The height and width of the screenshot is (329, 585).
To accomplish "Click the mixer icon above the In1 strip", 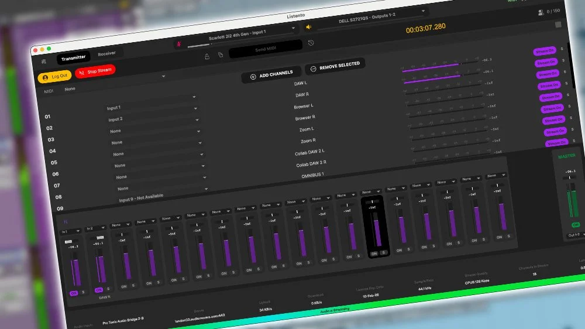I will click(x=66, y=222).
